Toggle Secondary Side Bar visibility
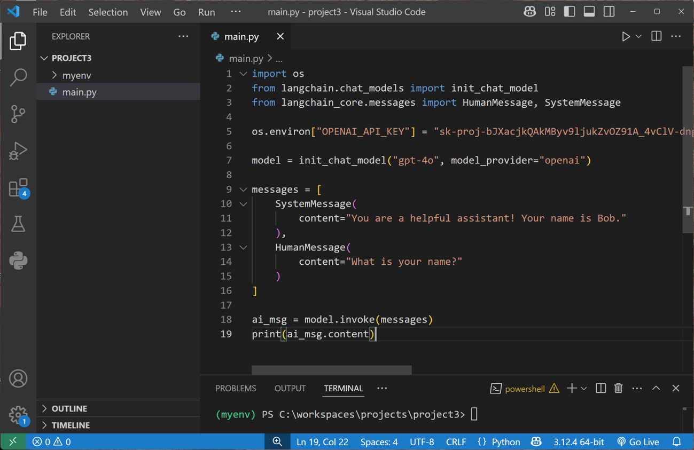The image size is (694, 450). coord(609,12)
